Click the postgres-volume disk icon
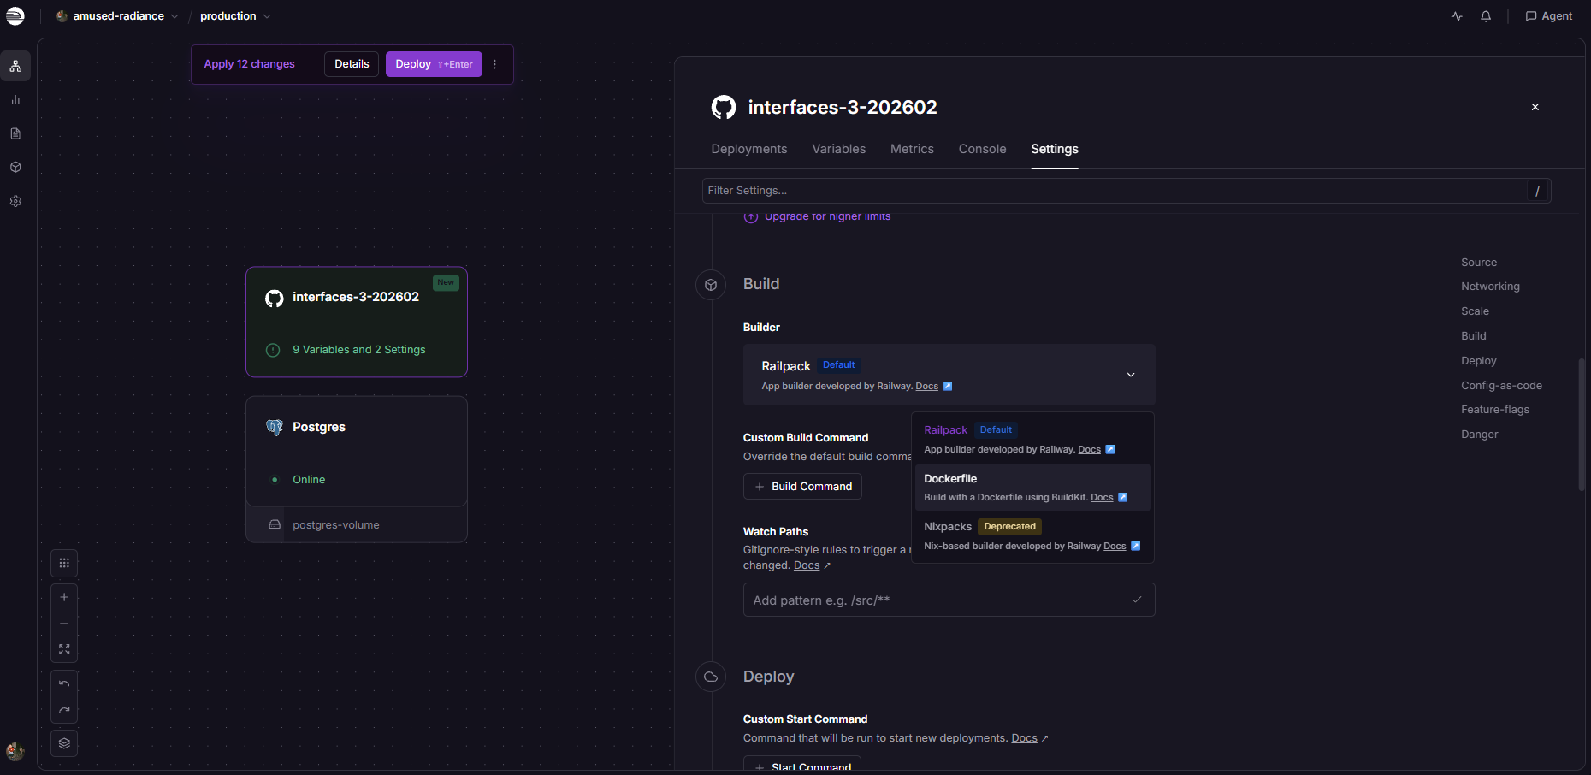 click(x=275, y=525)
